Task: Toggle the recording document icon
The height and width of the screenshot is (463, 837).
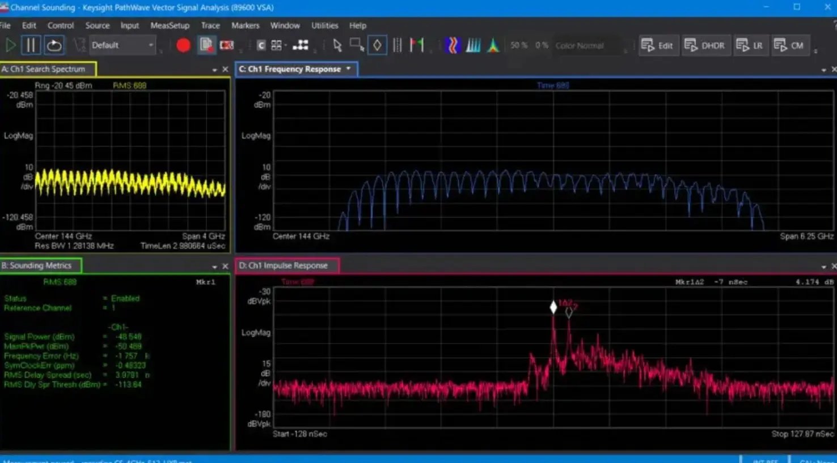Action: 206,45
